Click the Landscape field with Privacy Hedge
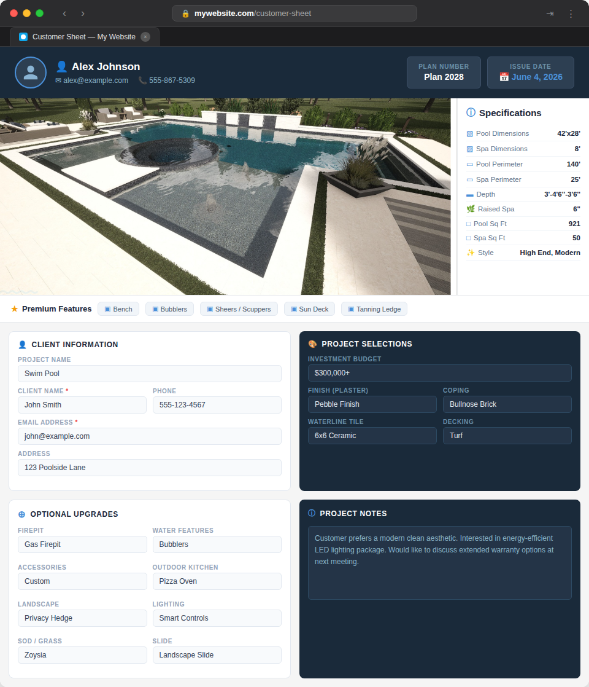The image size is (589, 687). [82, 618]
